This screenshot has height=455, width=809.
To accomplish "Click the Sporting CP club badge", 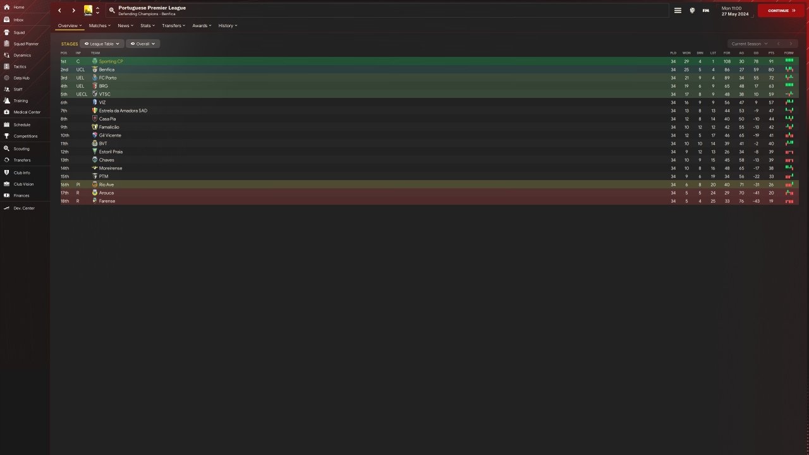I will click(x=95, y=61).
